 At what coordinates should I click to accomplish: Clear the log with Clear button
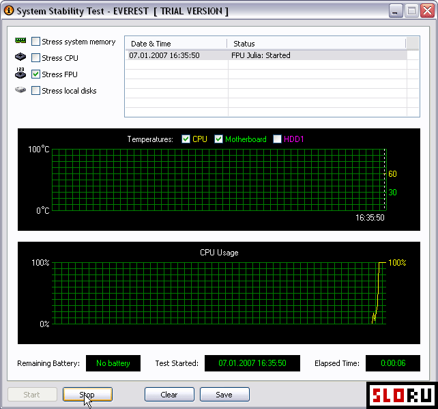click(x=169, y=395)
